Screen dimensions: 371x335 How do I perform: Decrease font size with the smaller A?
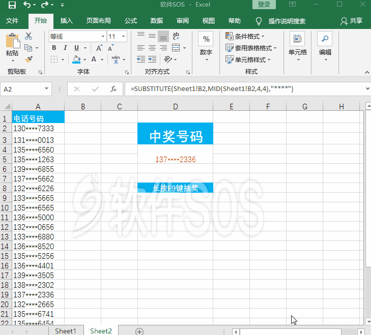110,48
